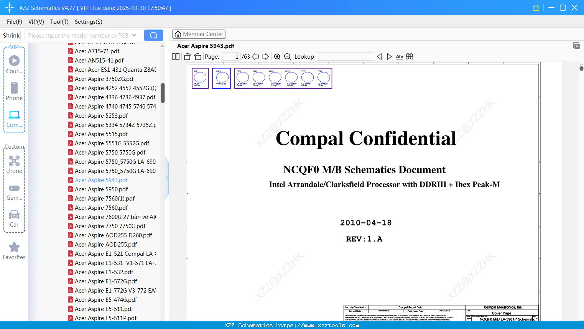Viewport: 584px width, 329px height.
Task: Switch to Acer Aspire 5943.pdf tab
Action: tap(206, 46)
